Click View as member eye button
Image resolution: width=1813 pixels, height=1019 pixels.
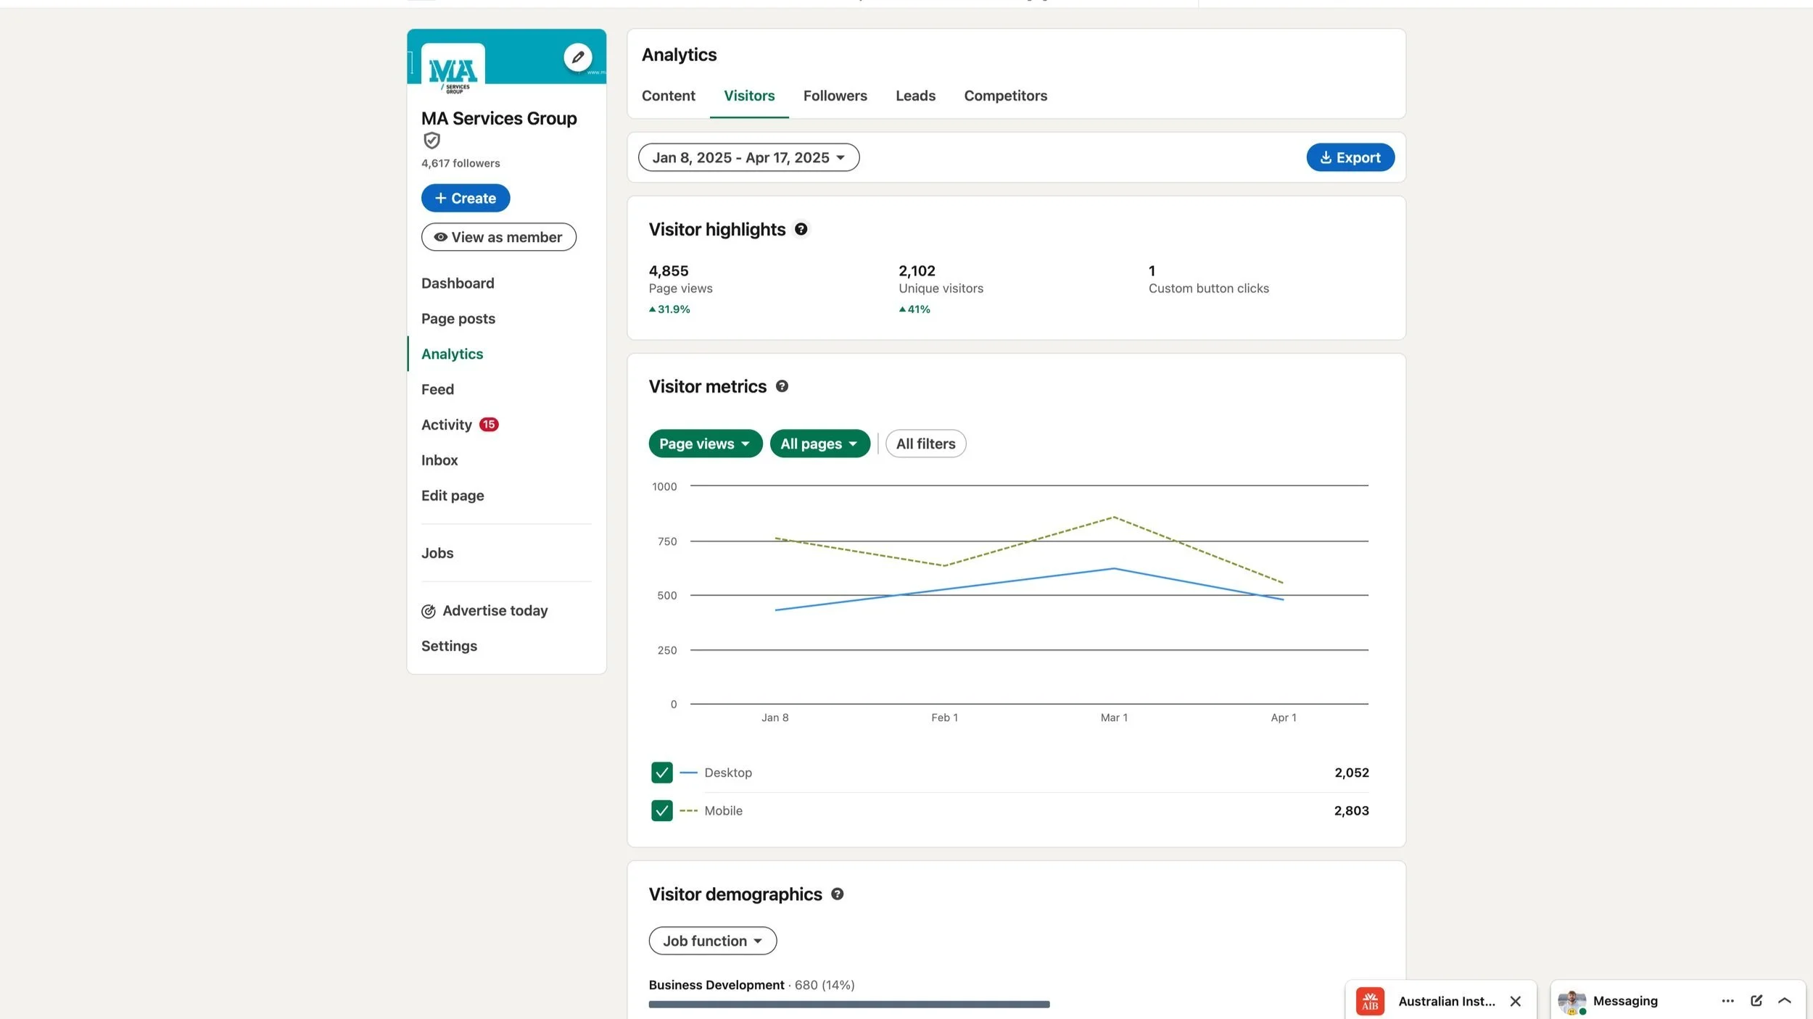pos(498,237)
